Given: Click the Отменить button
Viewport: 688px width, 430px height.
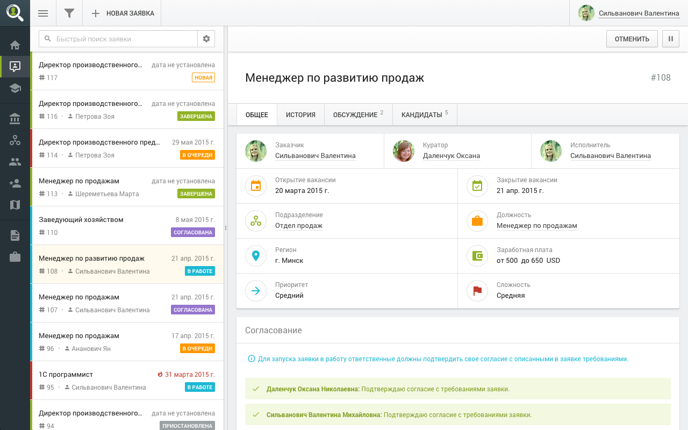Looking at the screenshot, I should pos(632,39).
